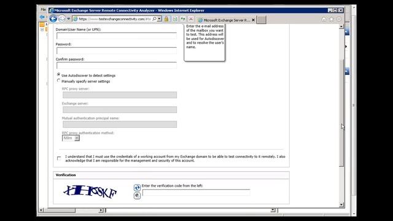This screenshot has height=221, width=393.
Task: Open the Ntlm authentication method dropdown
Action: (71, 138)
